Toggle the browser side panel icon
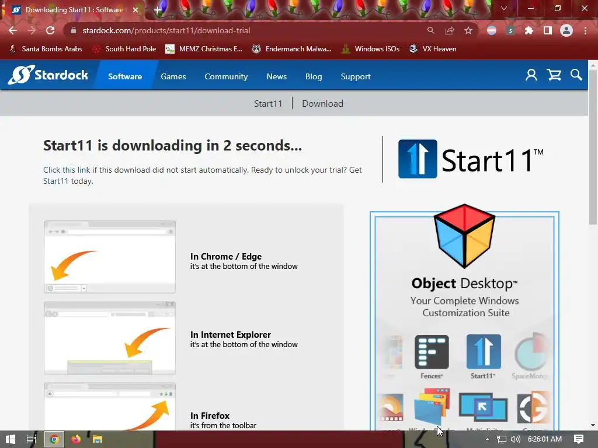This screenshot has width=598, height=448. coord(548,30)
